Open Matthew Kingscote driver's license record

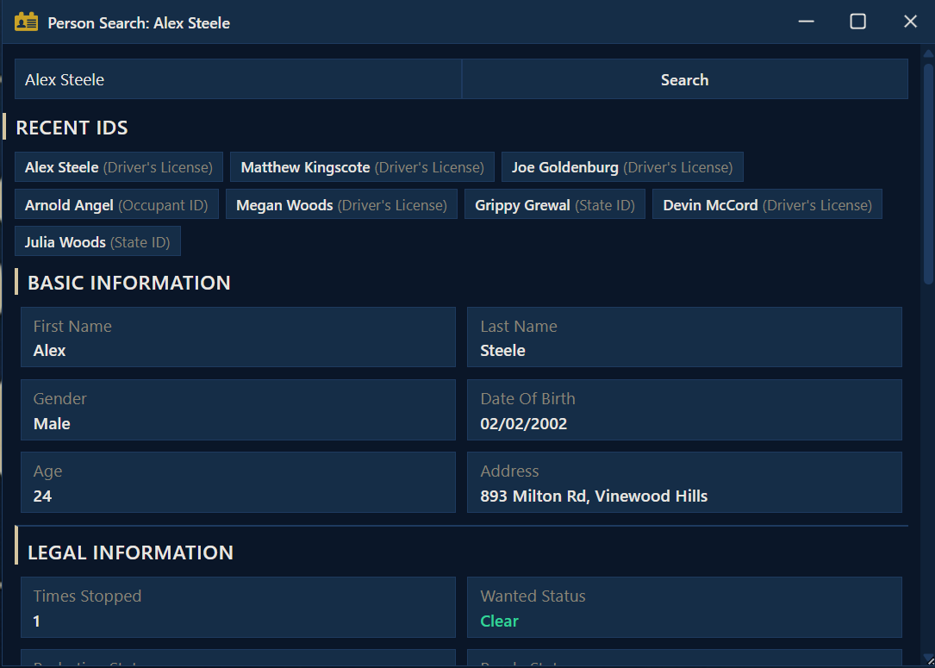(362, 167)
